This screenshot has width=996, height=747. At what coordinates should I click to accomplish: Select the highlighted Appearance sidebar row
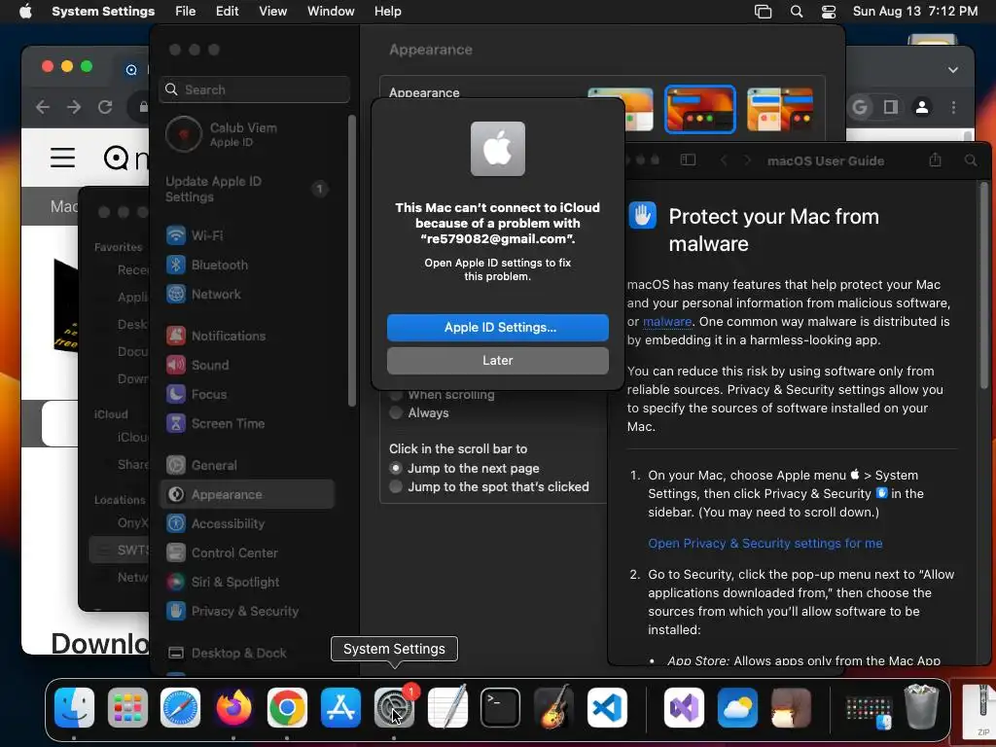tap(248, 495)
